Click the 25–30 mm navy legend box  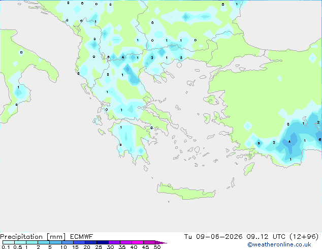click(103, 242)
